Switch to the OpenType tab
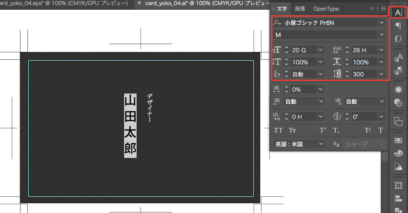 click(326, 9)
